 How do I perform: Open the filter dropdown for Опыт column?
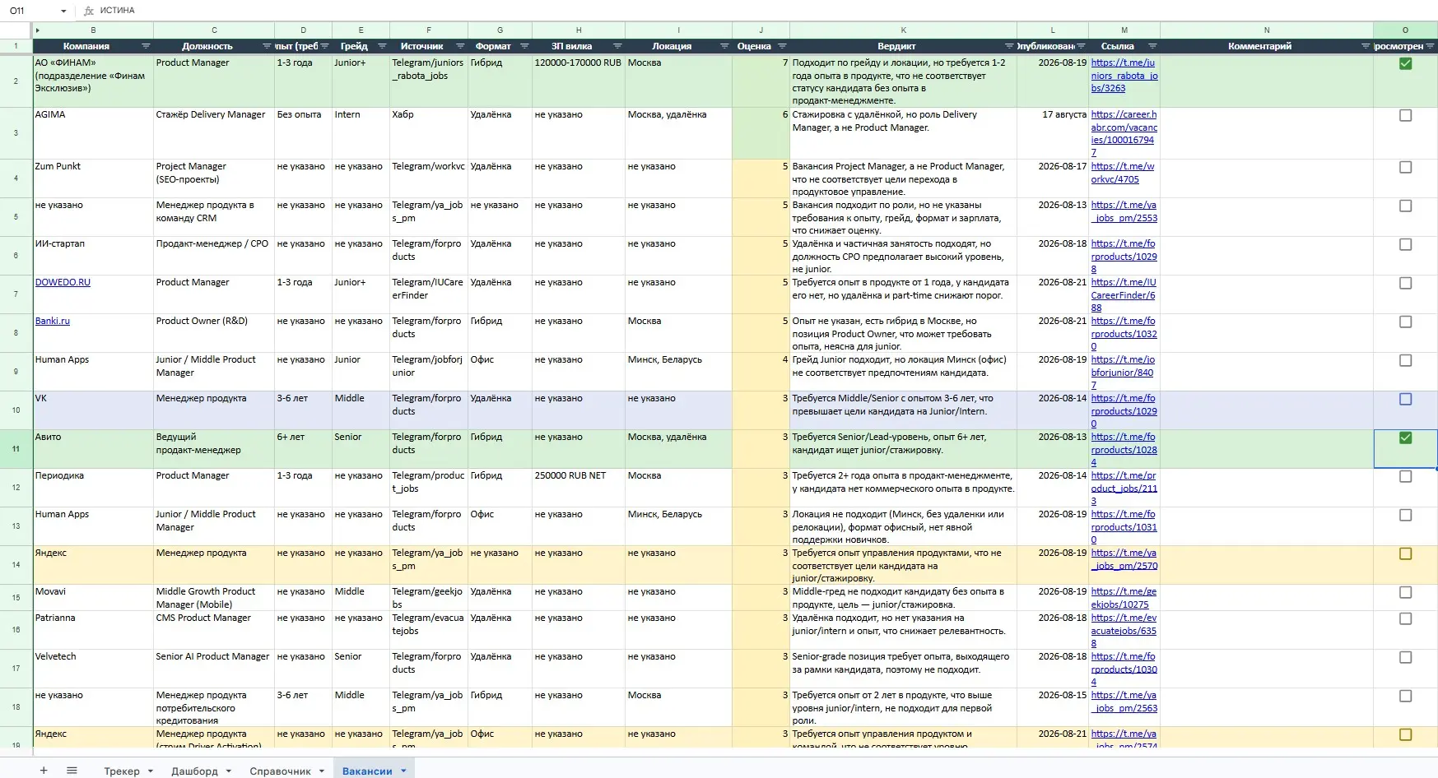click(x=324, y=46)
